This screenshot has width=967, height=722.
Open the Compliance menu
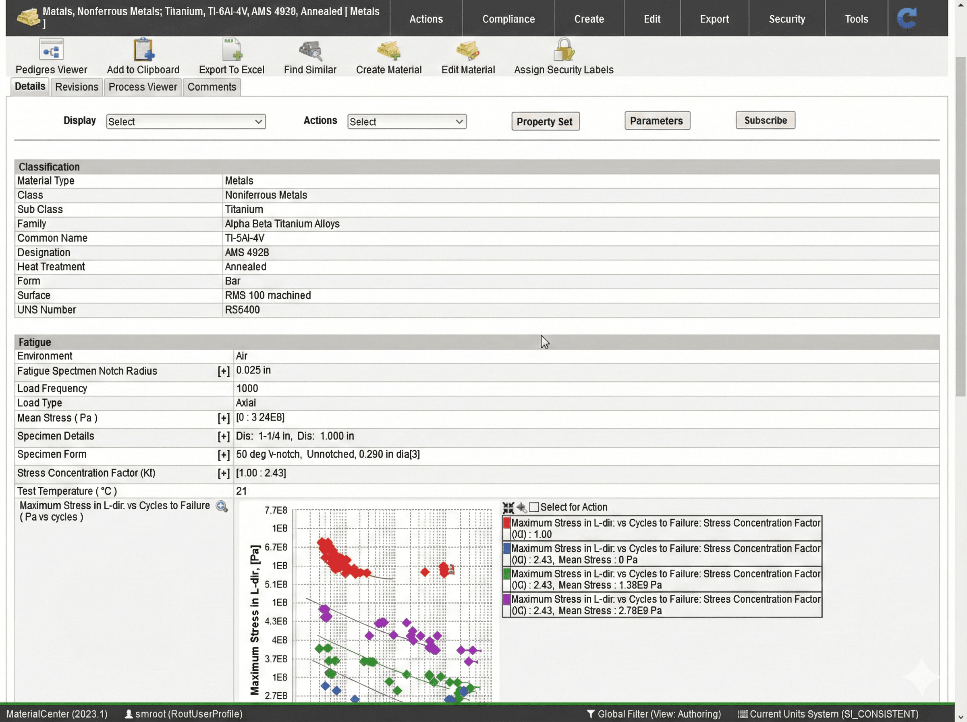point(508,19)
